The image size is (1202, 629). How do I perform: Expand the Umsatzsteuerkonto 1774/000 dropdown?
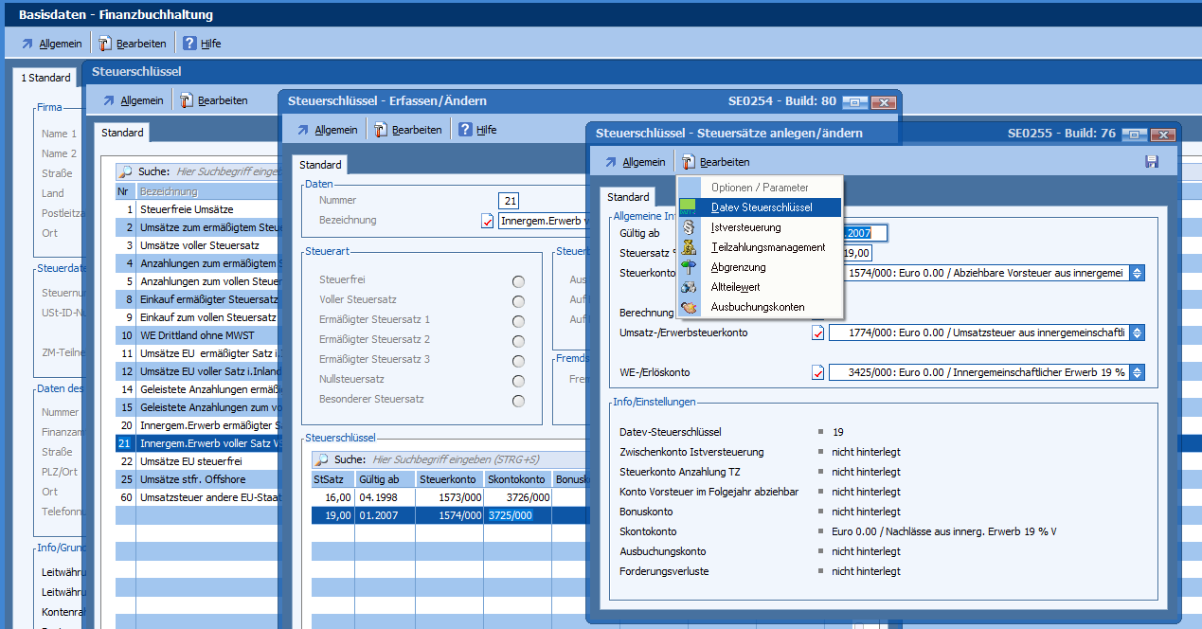pyautogui.click(x=1138, y=332)
